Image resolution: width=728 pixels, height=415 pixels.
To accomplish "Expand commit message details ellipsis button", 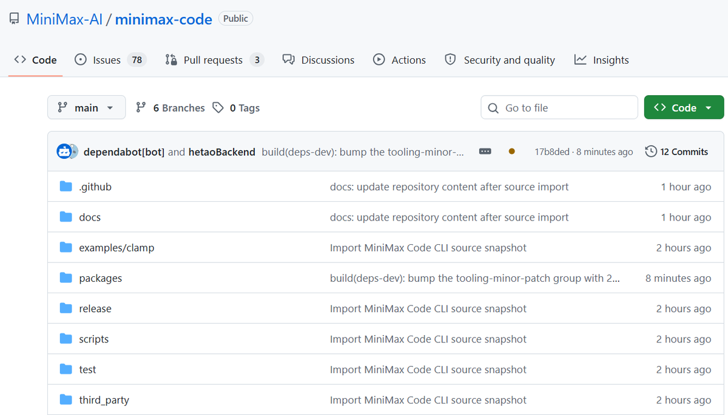I will 485,151.
